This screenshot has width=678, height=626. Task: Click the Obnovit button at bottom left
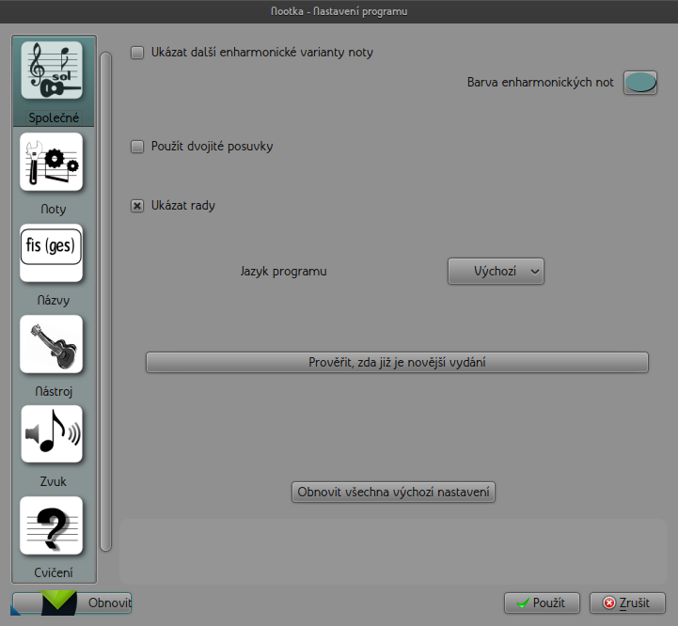pos(71,603)
